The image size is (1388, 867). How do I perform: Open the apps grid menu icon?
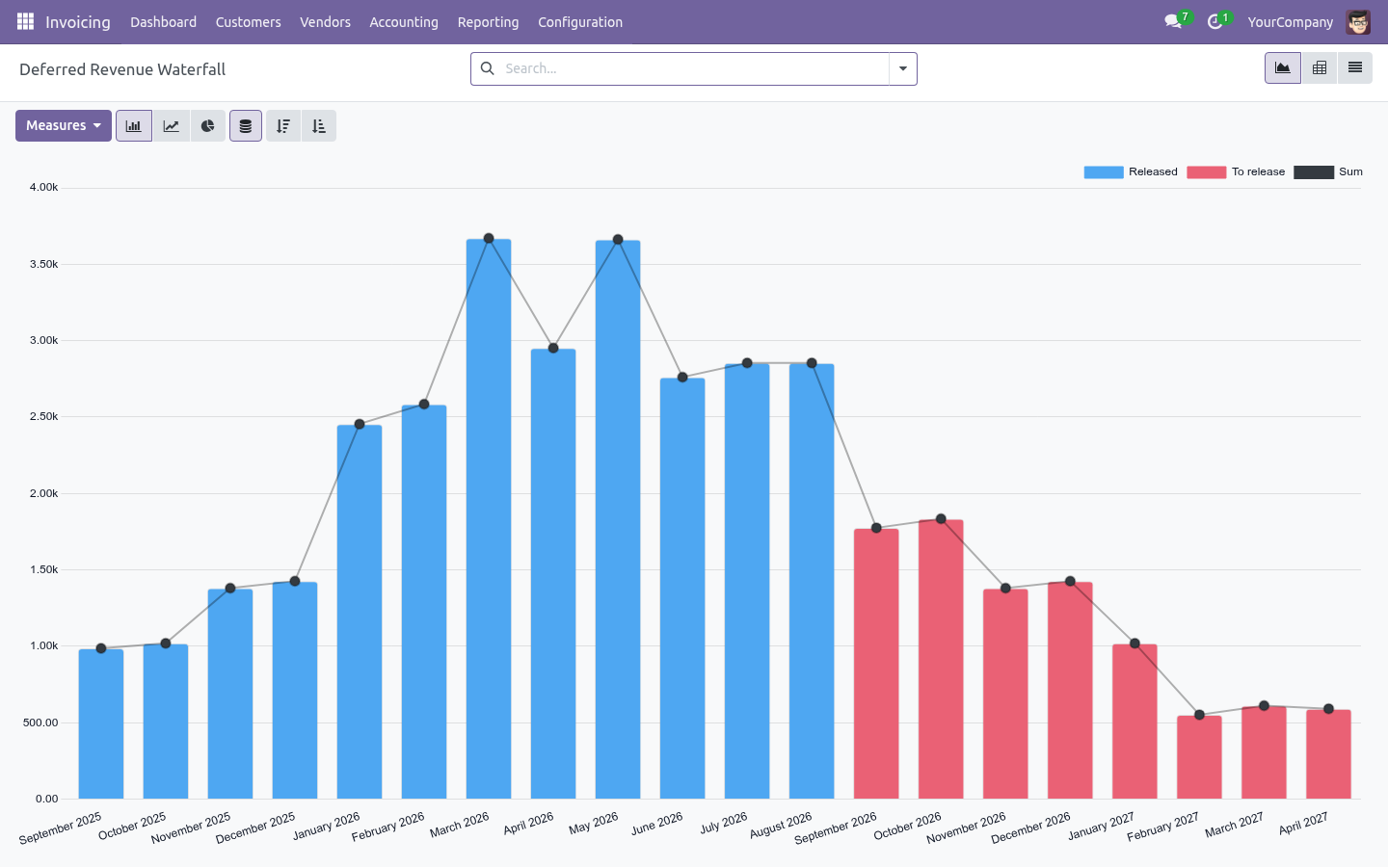click(25, 21)
